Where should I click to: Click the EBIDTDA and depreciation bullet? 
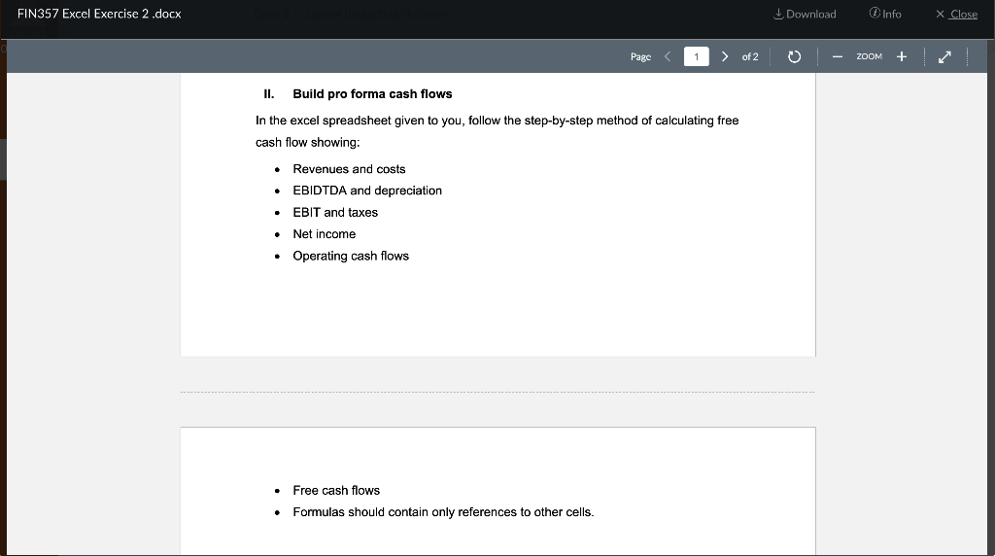367,191
